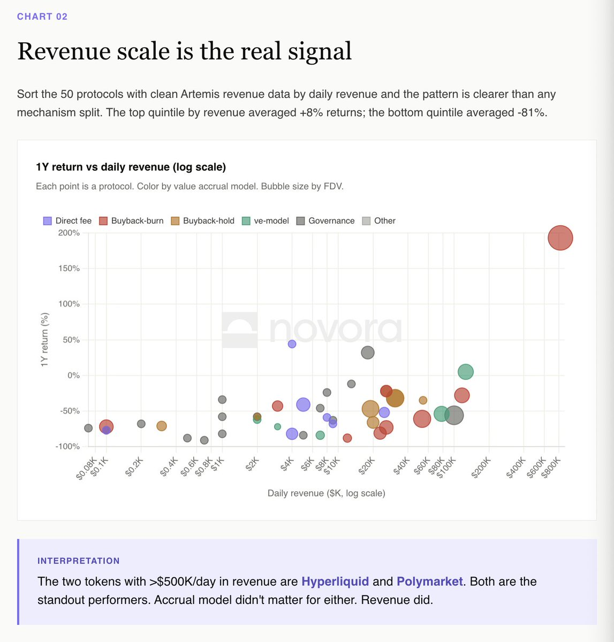Click the green bubble just above 0% return
Image resolution: width=614 pixels, height=642 pixels.
click(466, 372)
